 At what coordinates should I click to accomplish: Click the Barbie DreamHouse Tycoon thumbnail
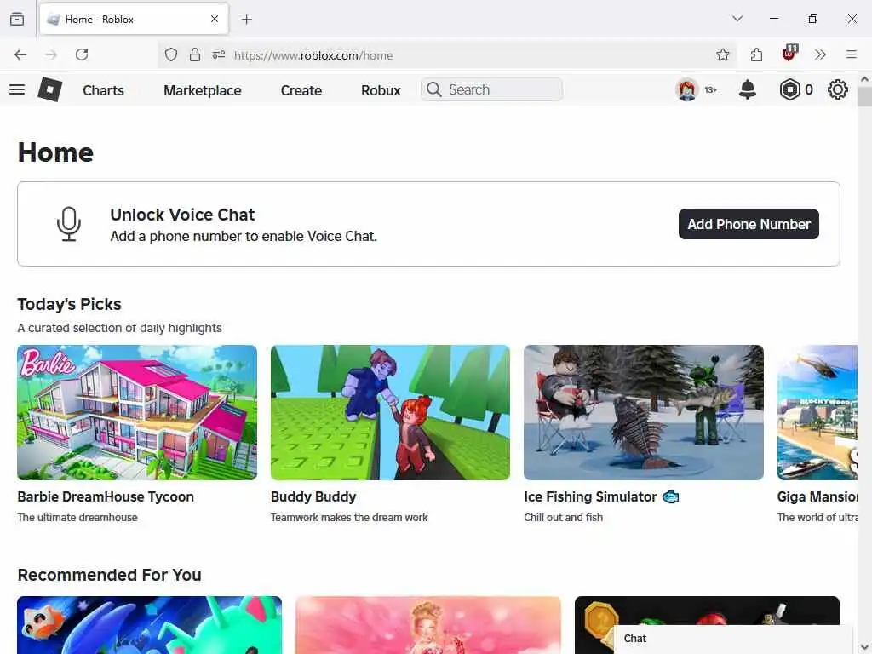point(137,413)
